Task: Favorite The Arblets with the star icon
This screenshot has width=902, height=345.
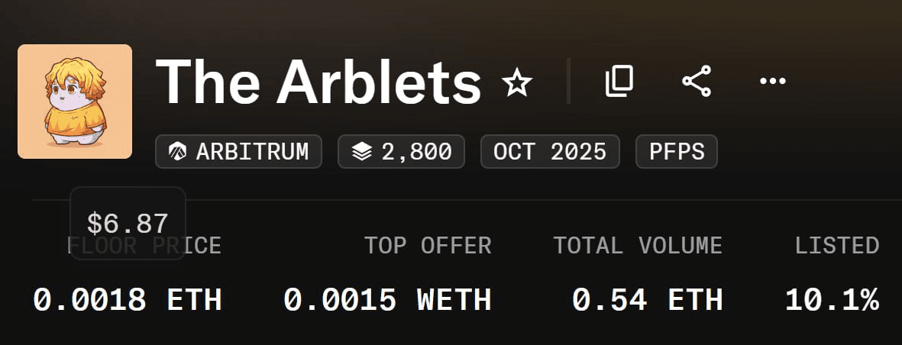Action: click(x=517, y=82)
